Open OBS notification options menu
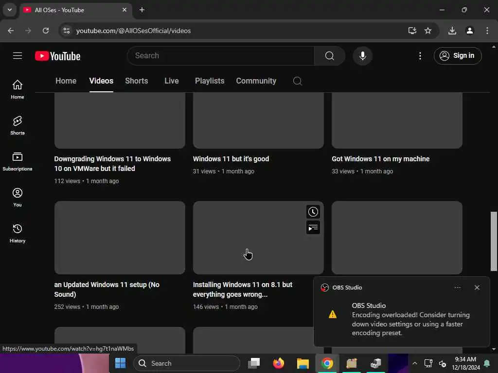 coord(457,288)
